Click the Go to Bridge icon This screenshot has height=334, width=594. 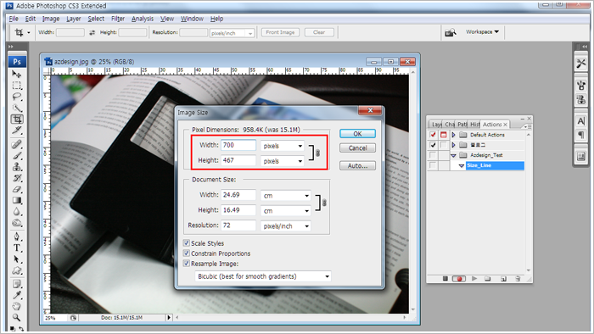[451, 32]
